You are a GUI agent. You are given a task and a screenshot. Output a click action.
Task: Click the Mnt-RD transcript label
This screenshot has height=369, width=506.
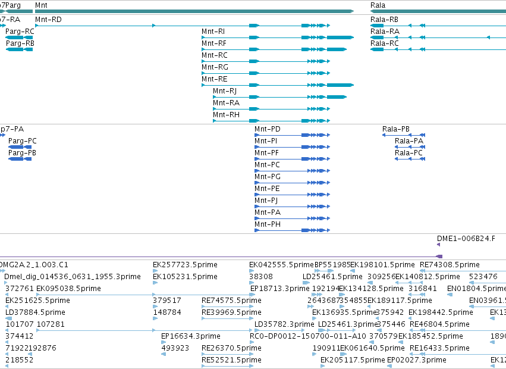pyautogui.click(x=48, y=20)
